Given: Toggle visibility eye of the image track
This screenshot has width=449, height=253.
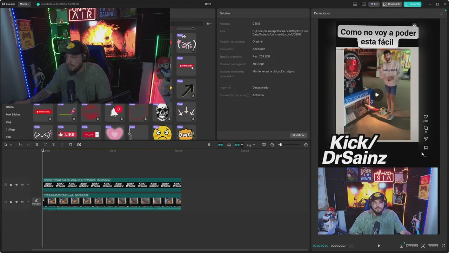Looking at the screenshot, I should point(16,185).
